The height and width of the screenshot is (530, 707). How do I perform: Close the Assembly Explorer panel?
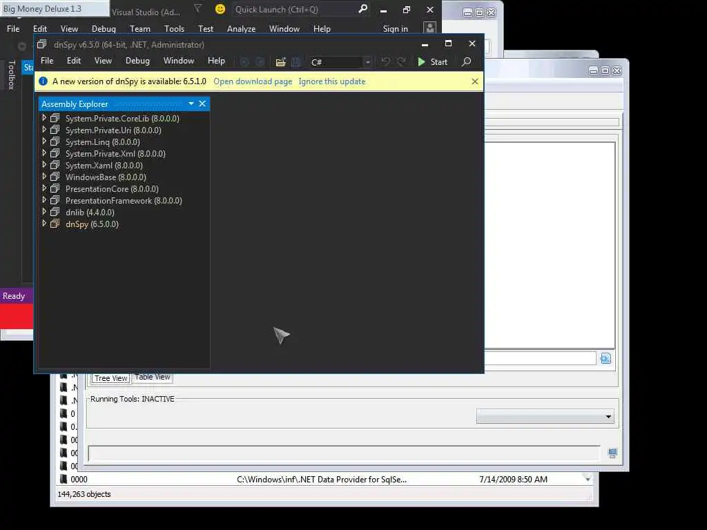pyautogui.click(x=202, y=104)
